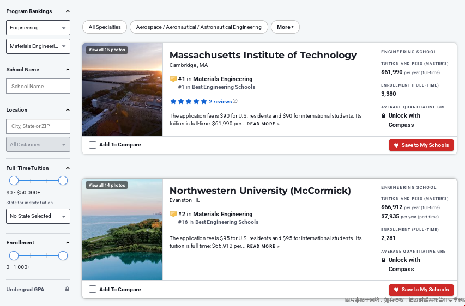The image size is (465, 306).
Task: Click Materials Engineering ranking link for MIT
Action: (223, 79)
